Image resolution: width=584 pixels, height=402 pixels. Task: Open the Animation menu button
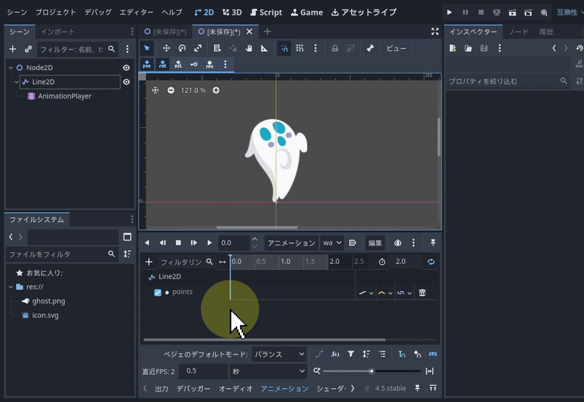291,243
